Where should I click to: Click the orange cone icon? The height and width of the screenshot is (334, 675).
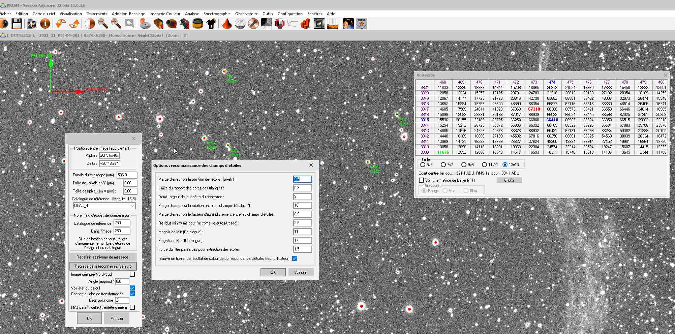point(227,24)
